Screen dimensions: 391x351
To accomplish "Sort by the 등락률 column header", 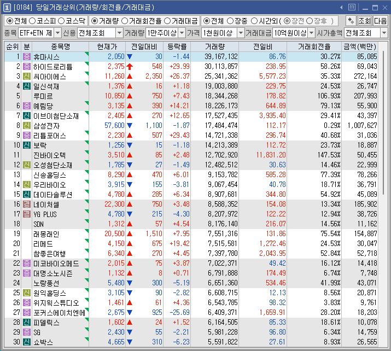I will click(x=177, y=46).
